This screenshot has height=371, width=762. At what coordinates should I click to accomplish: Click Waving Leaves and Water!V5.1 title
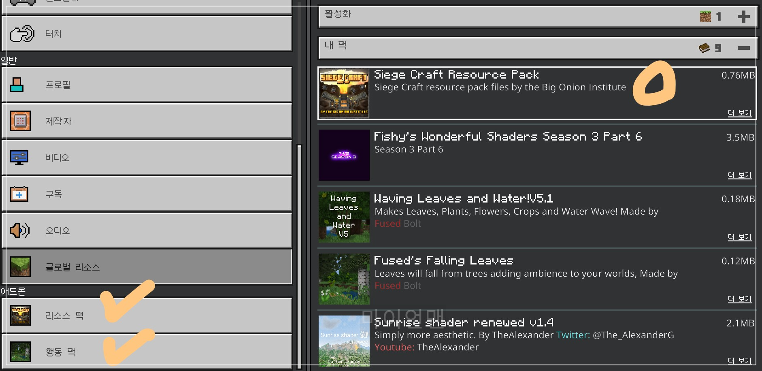click(x=464, y=198)
